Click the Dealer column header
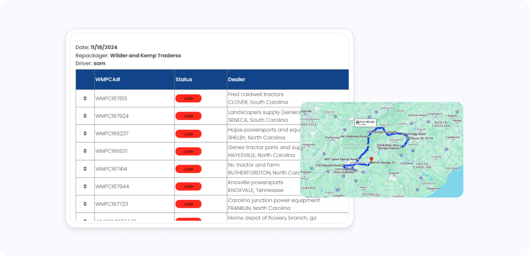This screenshot has width=529, height=256. pyautogui.click(x=237, y=79)
